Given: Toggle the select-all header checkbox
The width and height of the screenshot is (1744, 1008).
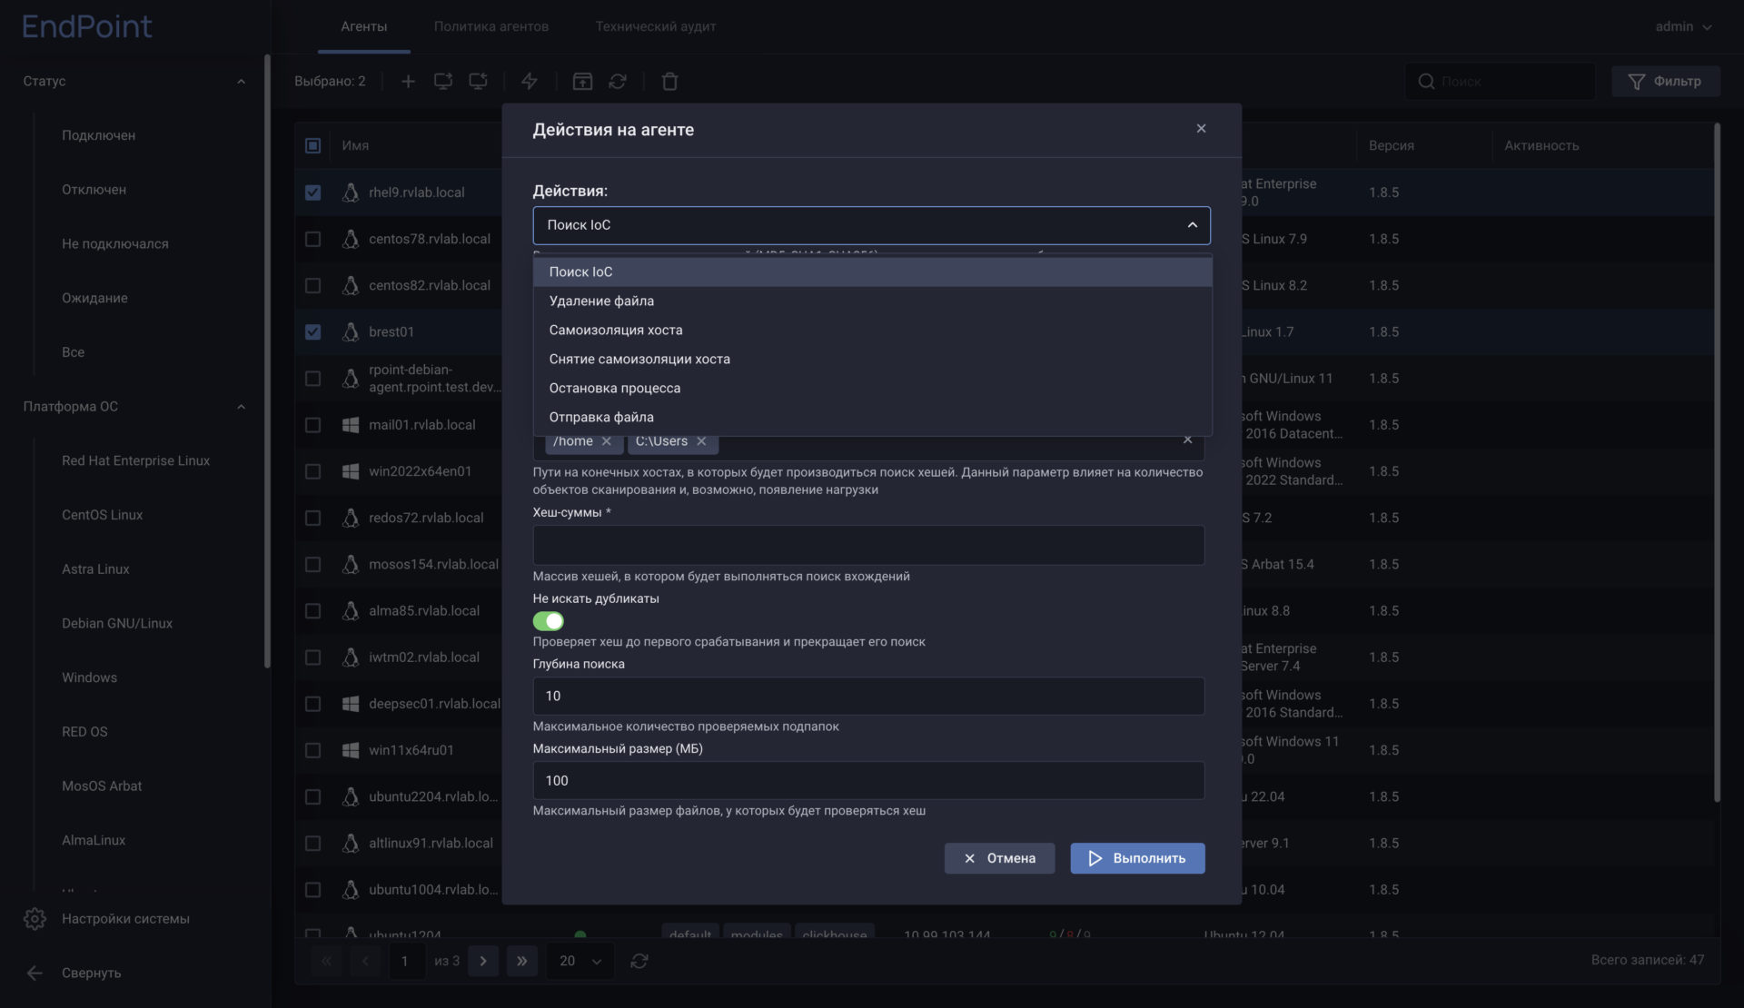Looking at the screenshot, I should 312,145.
